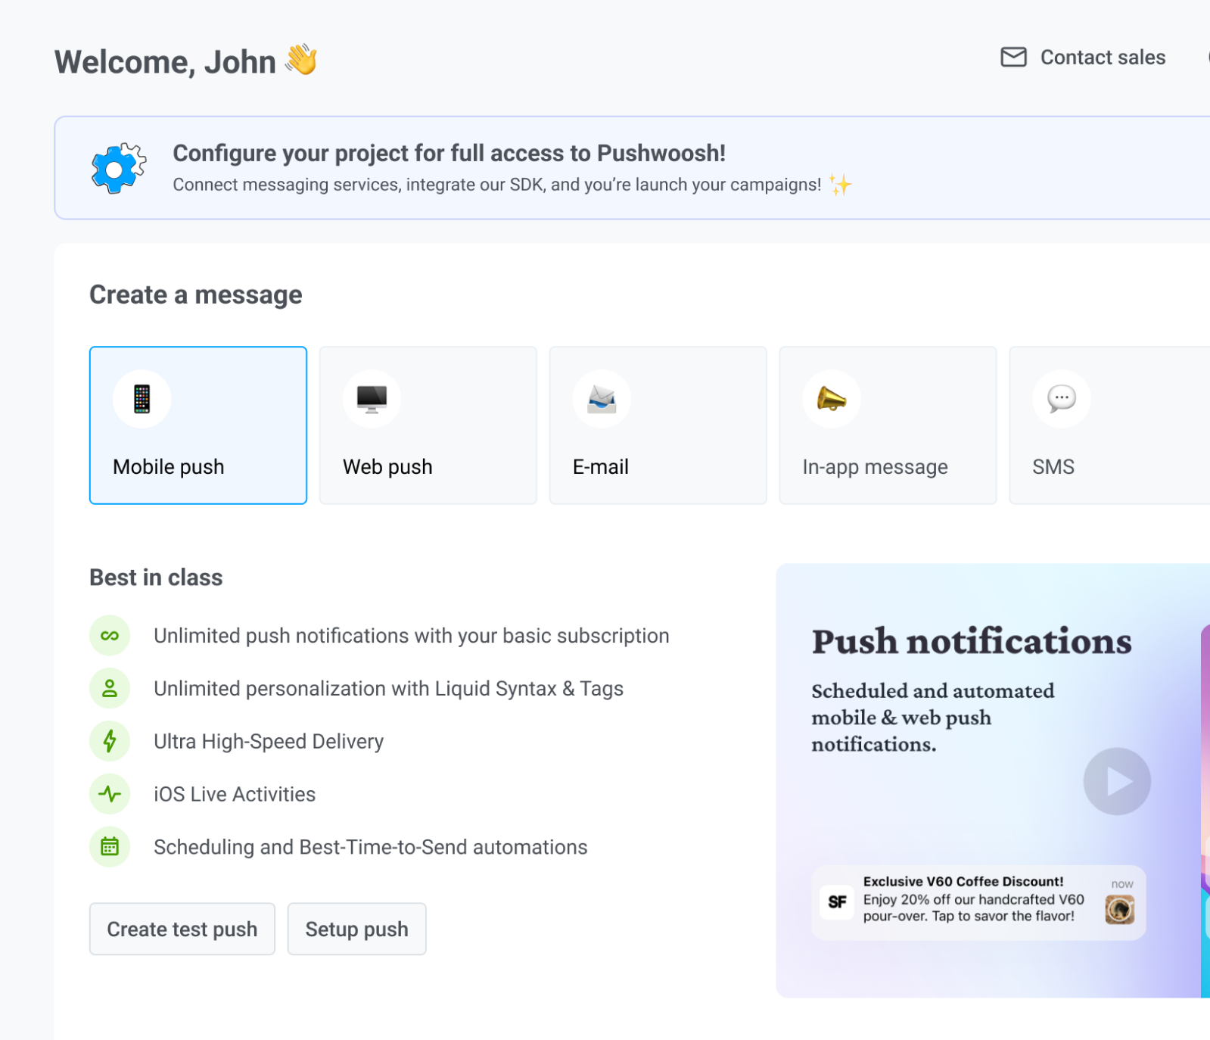Click the In-app message megaphone icon
This screenshot has height=1040, width=1210.
pyautogui.click(x=832, y=399)
